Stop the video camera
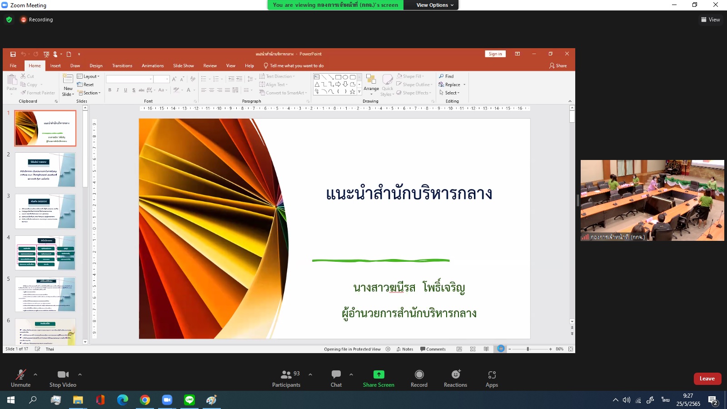Screen dimensions: 727x409 (63, 378)
